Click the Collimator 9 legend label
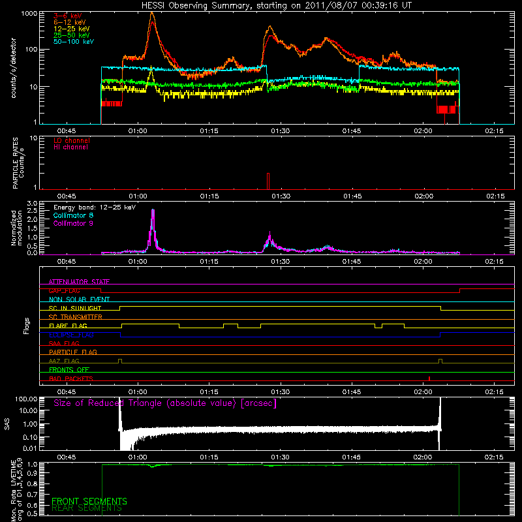 coord(73,223)
